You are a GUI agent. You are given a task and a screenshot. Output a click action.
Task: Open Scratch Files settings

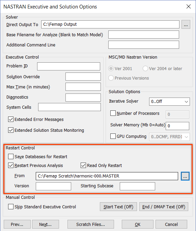(x=91, y=224)
